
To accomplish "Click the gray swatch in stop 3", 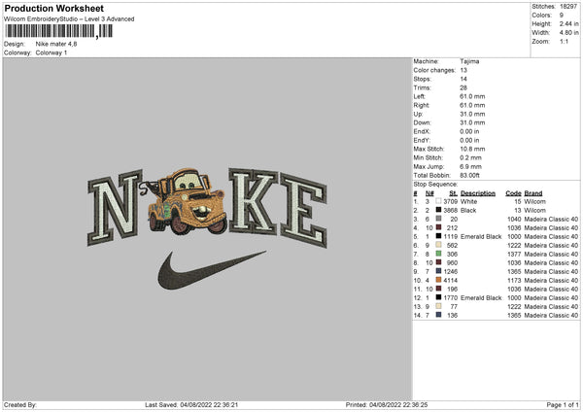I will (x=438, y=219).
